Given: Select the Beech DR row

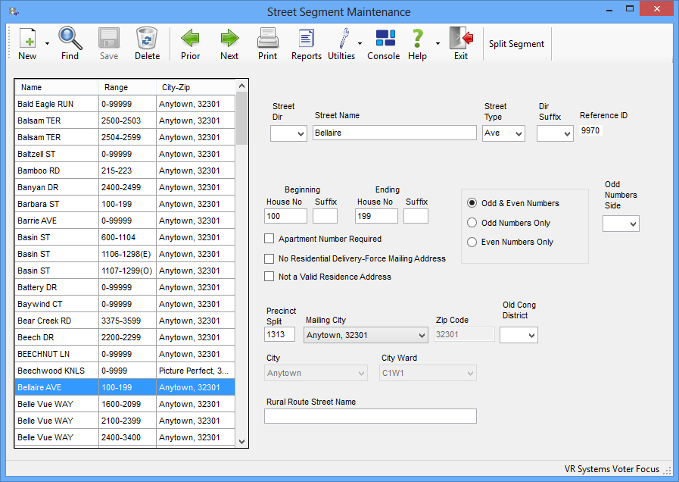Looking at the screenshot, I should (125, 337).
